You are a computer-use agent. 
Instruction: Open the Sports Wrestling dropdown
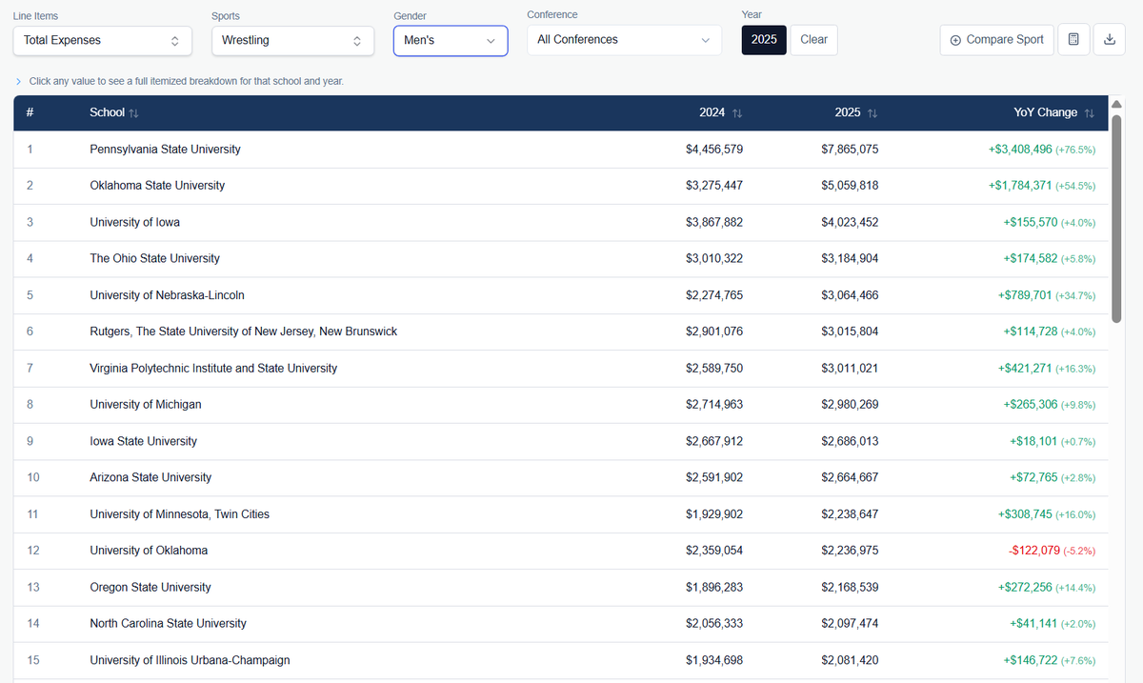(291, 40)
